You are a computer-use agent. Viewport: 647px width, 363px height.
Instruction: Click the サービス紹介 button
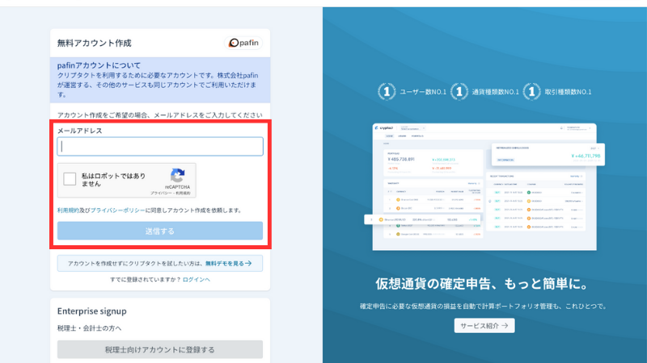tap(484, 326)
